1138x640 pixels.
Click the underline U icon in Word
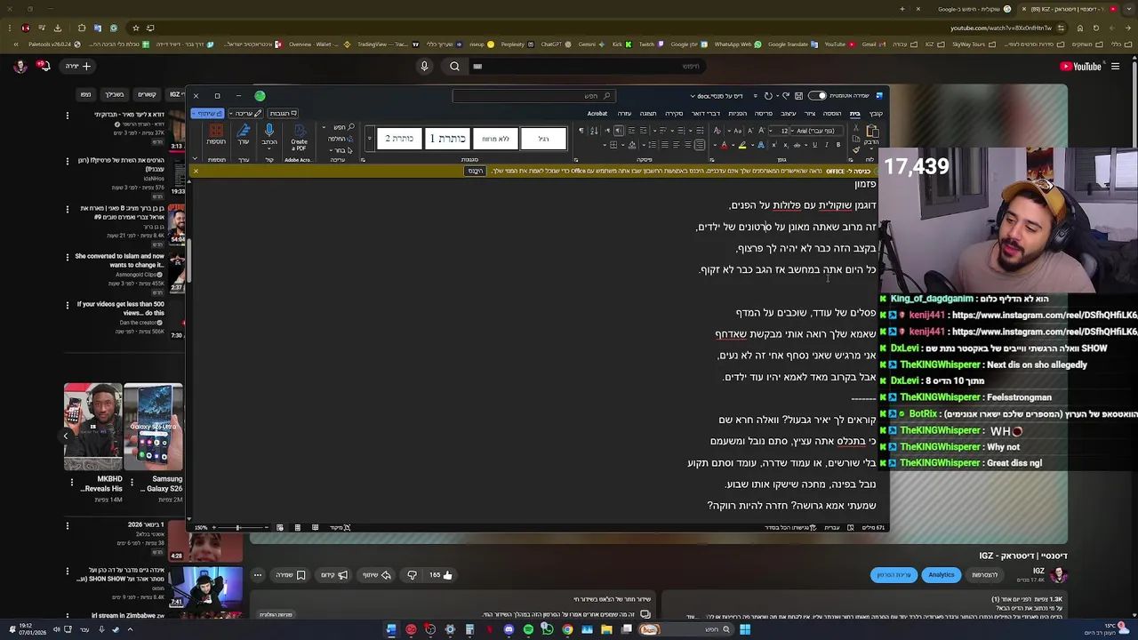(x=814, y=145)
